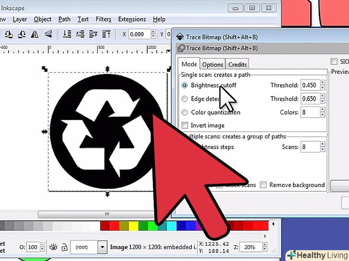Increase Edge detection threshold 0.650 up arrow

(322, 96)
